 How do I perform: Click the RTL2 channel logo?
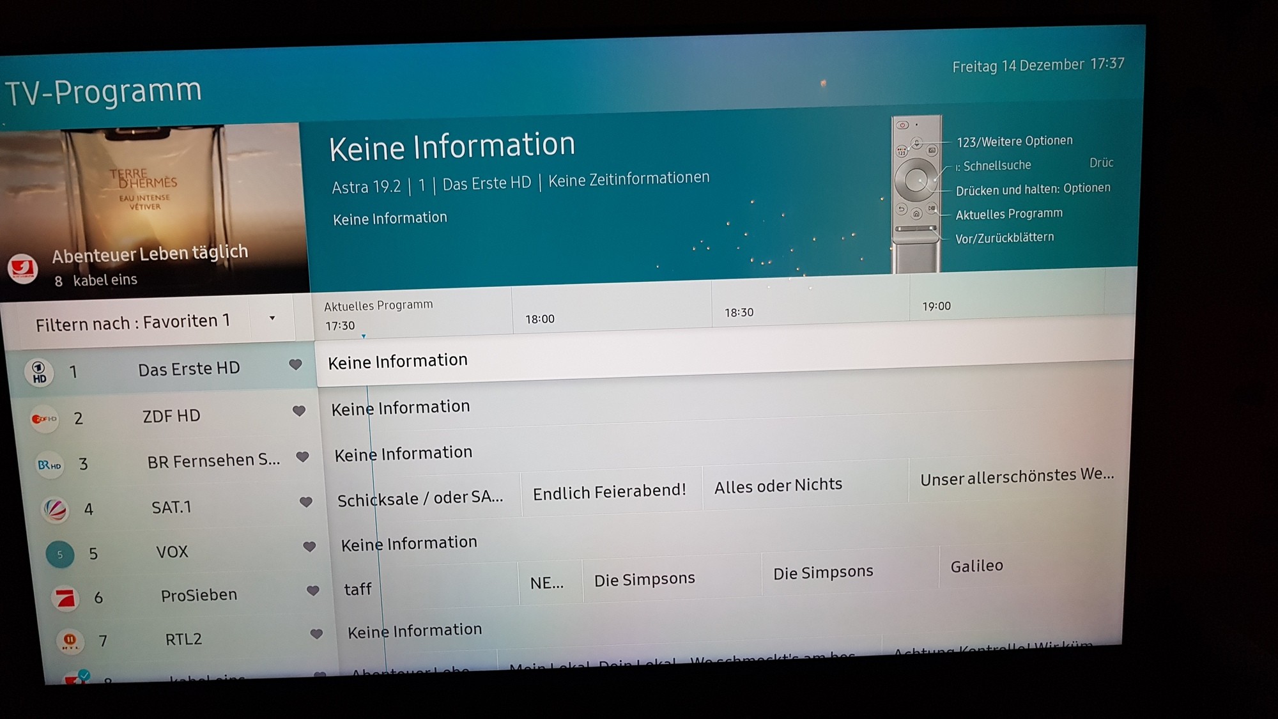click(x=70, y=640)
